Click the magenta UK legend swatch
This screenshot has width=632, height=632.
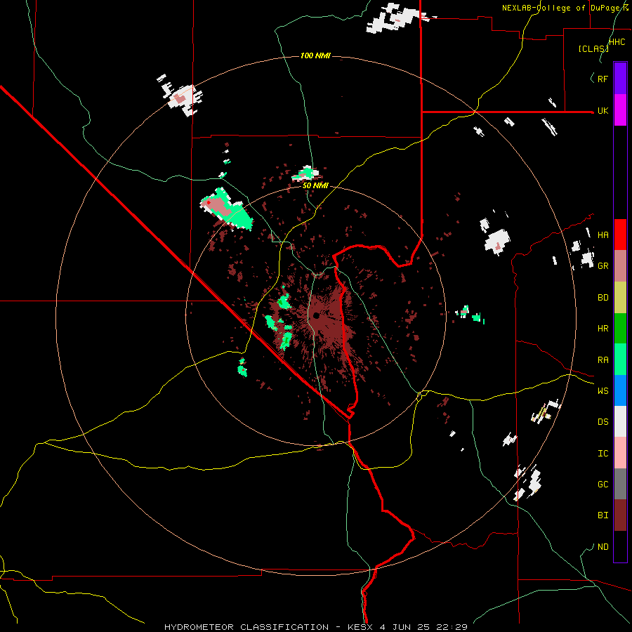[620, 110]
